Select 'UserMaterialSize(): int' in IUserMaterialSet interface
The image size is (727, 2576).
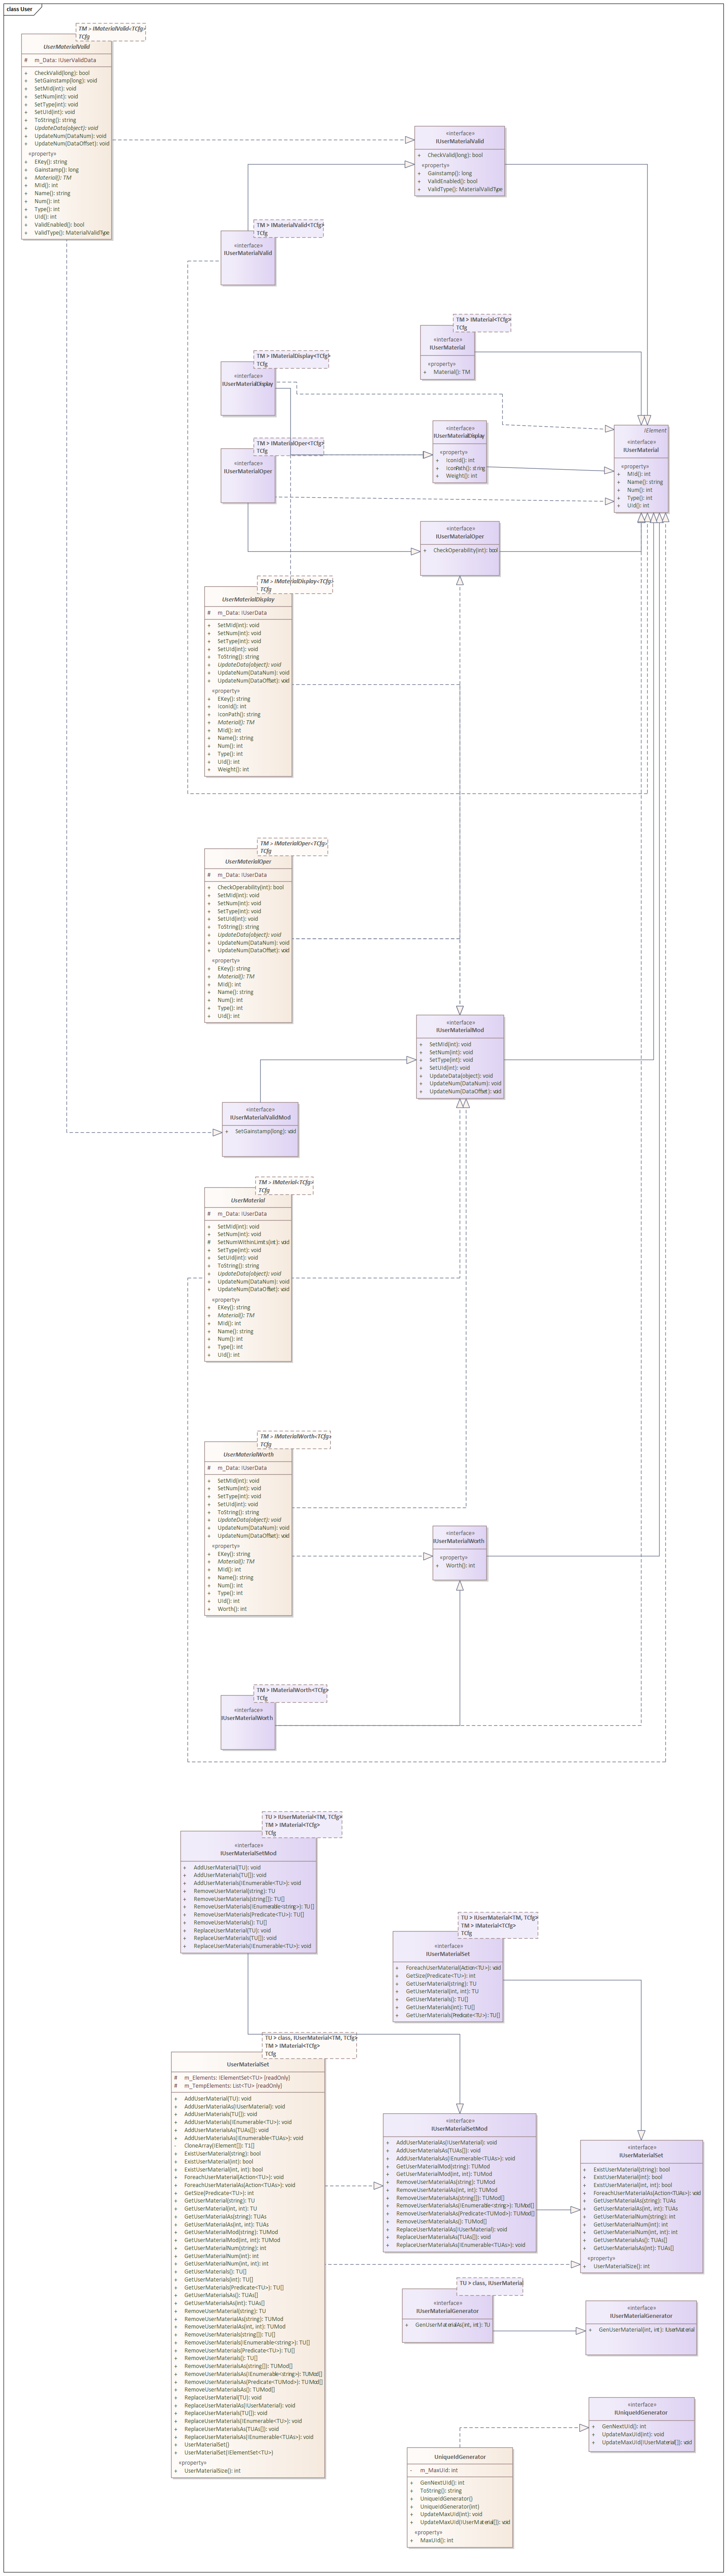point(621,2266)
